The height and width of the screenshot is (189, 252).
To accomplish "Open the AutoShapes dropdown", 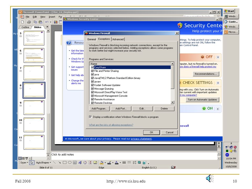I will point(43,162).
